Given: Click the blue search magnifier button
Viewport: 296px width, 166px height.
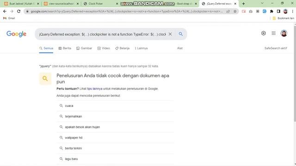Looking at the screenshot, I should (x=181, y=34).
